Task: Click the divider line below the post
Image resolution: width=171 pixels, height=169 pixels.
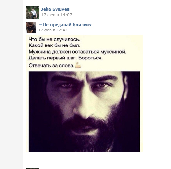Action: pos(97,166)
